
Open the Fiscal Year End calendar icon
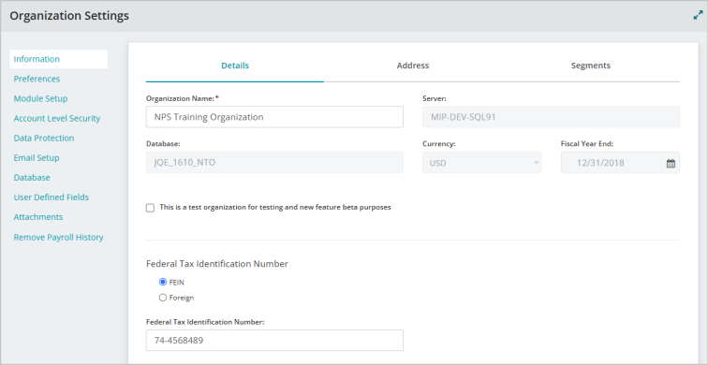671,164
